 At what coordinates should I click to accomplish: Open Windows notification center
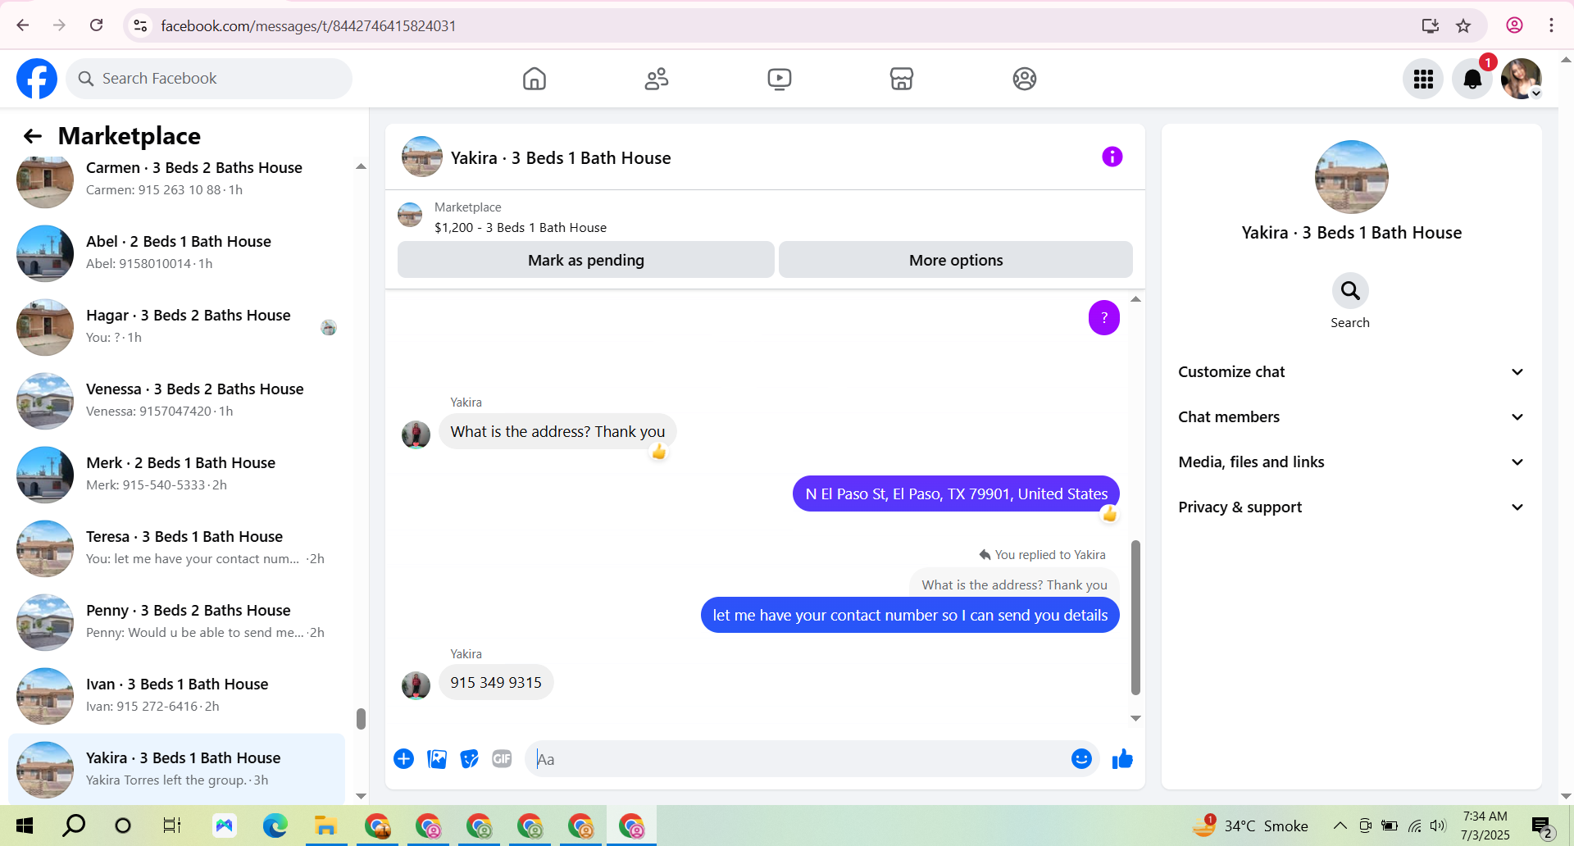pyautogui.click(x=1542, y=826)
